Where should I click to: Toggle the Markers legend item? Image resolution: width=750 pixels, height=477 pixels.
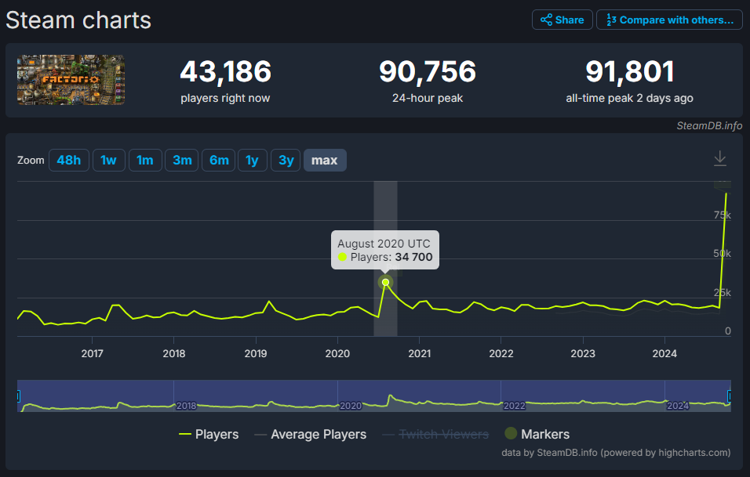tap(537, 434)
